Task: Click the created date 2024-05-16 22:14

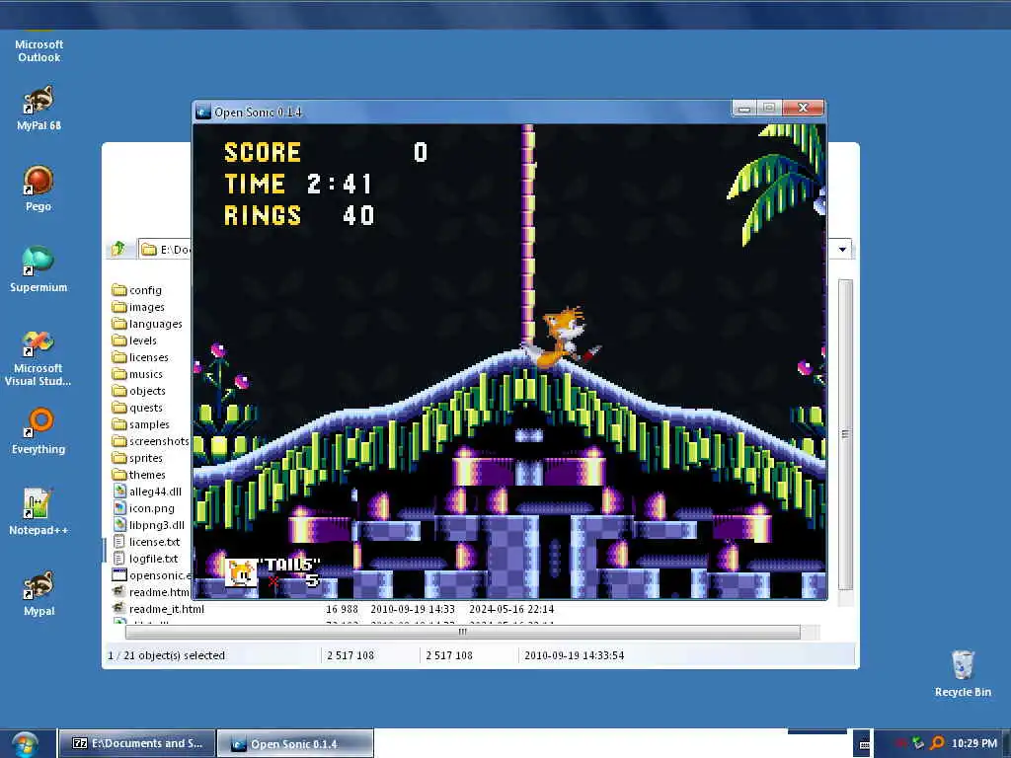Action: click(x=511, y=609)
